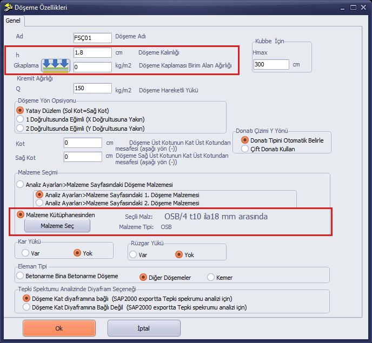Image resolution: width=372 pixels, height=343 pixels.
Task: Click the Hmax input field for Kubbe
Action: [x=271, y=64]
